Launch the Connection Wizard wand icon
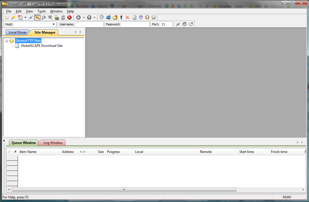Screen dimensions: 309x202 pyautogui.click(x=14, y=17)
